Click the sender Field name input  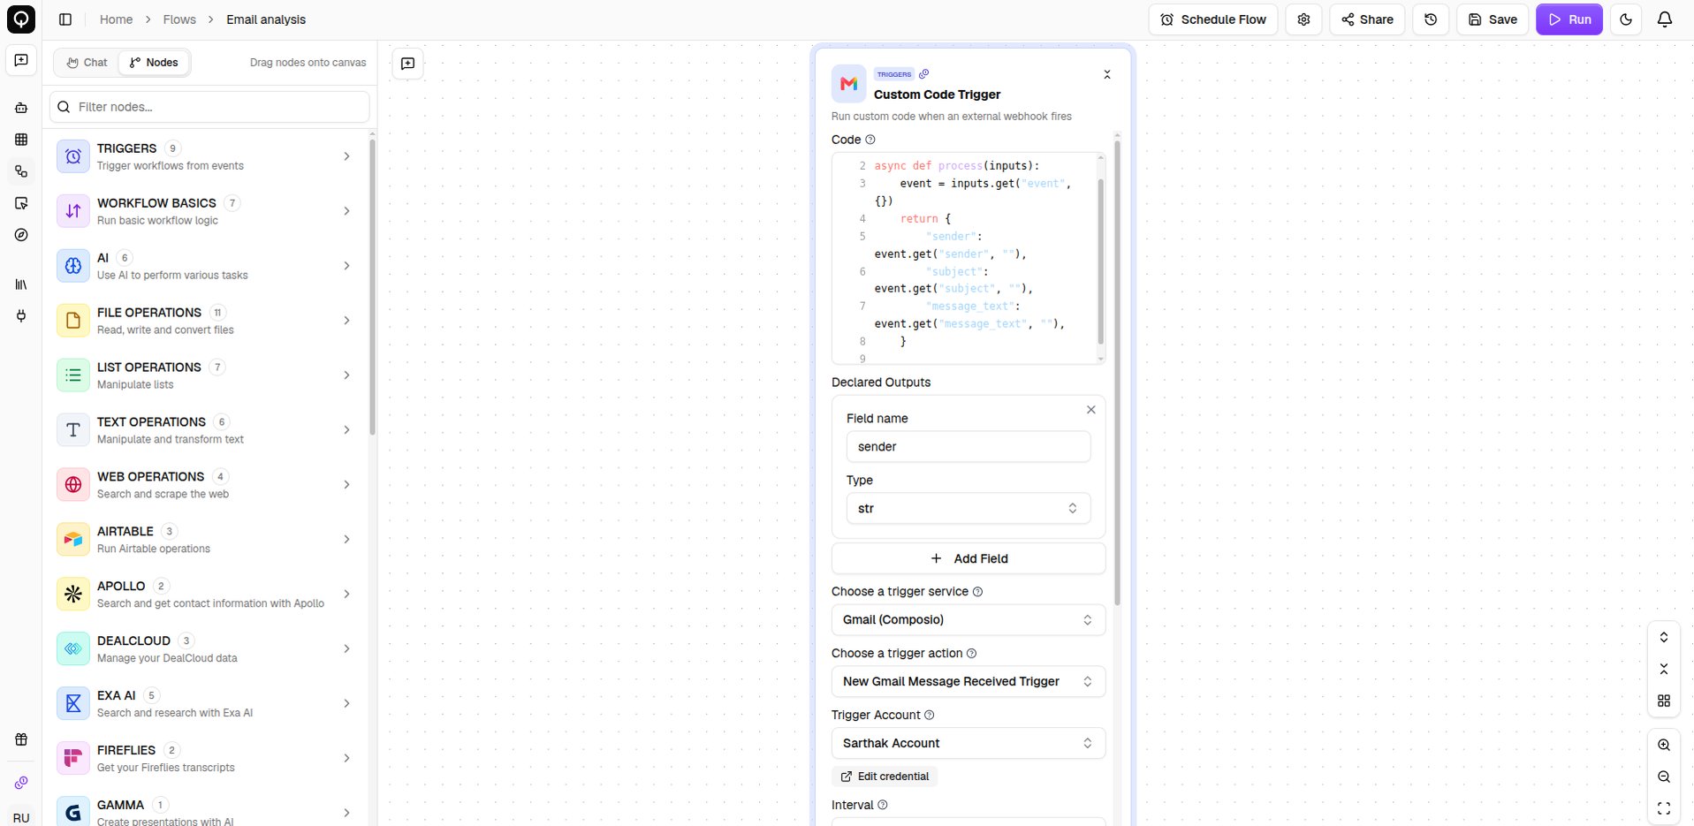tap(969, 447)
